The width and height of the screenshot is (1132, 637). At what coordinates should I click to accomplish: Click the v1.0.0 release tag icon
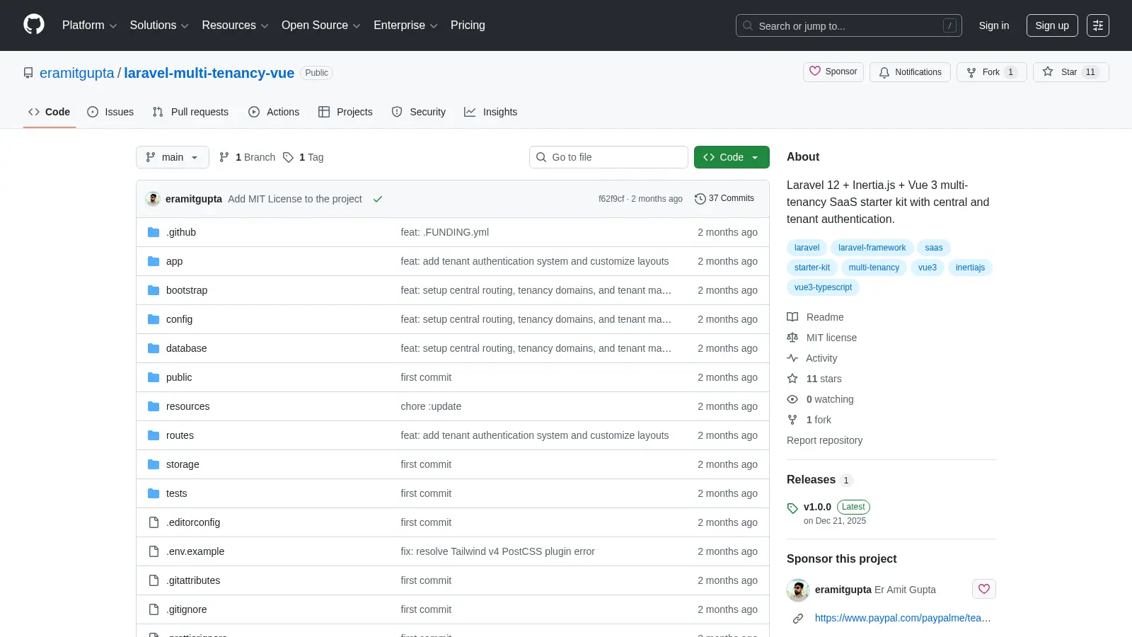(x=792, y=508)
